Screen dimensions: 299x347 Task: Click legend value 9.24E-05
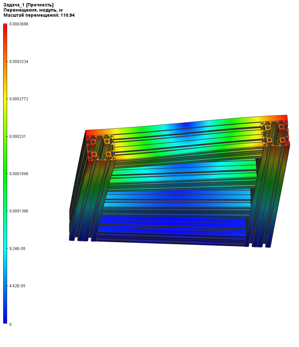17,248
